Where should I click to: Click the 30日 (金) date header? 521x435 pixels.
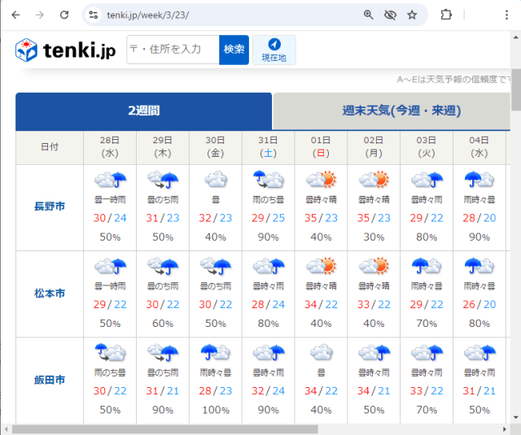coord(216,146)
